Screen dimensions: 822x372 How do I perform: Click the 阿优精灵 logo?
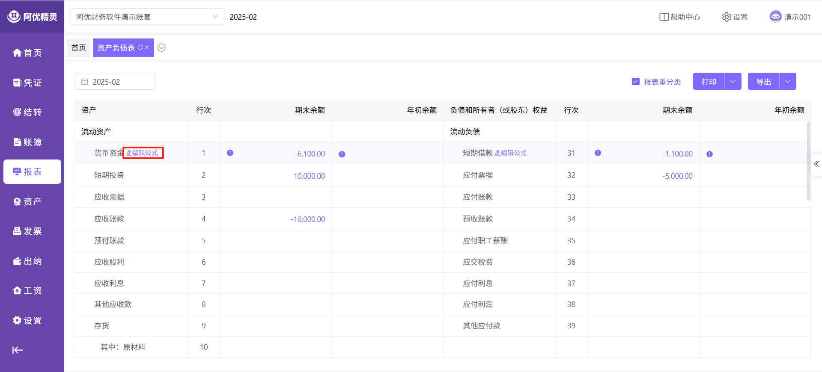tap(32, 17)
